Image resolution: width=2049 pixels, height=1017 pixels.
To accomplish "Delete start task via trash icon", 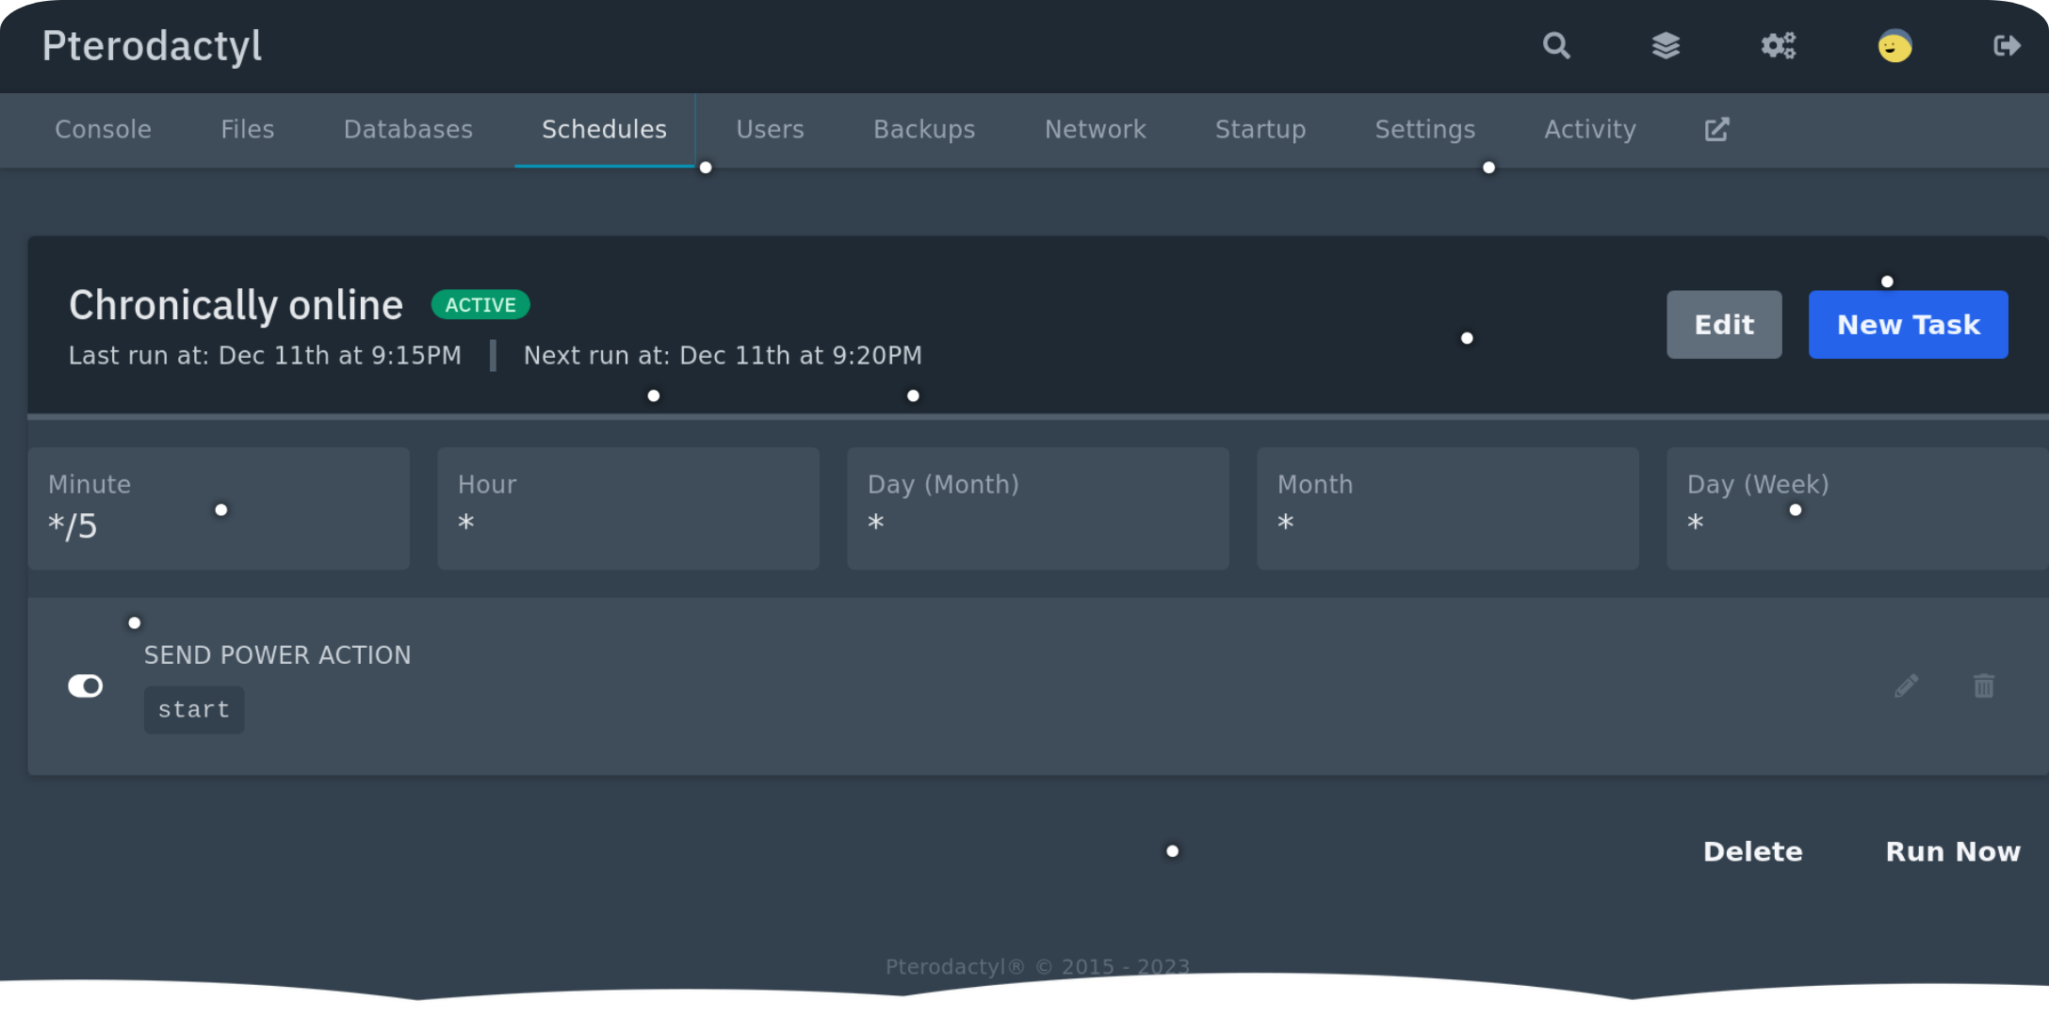I will (1983, 686).
